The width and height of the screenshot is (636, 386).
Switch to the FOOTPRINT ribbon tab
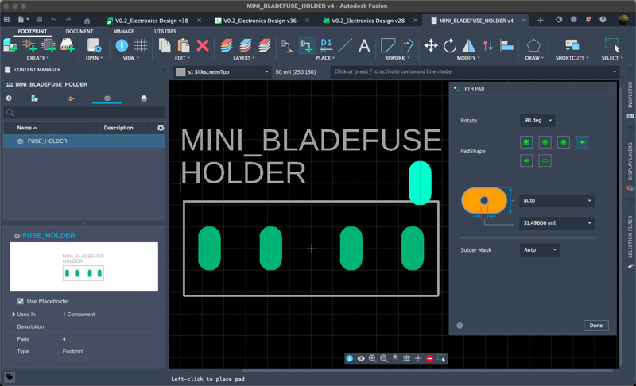pos(32,31)
